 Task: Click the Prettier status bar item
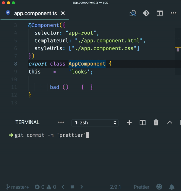coord(141,187)
